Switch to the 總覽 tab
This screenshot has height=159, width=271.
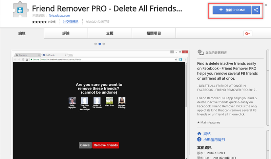click(x=22, y=33)
